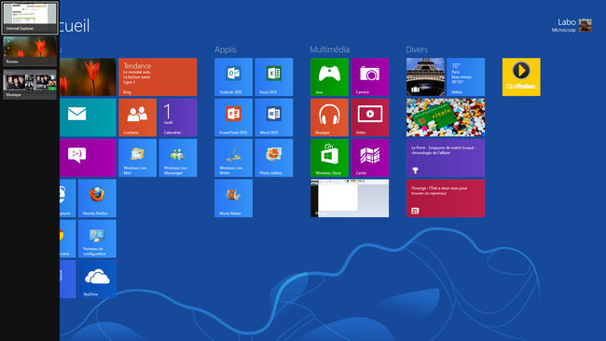Click the Applis group heading

tap(226, 49)
